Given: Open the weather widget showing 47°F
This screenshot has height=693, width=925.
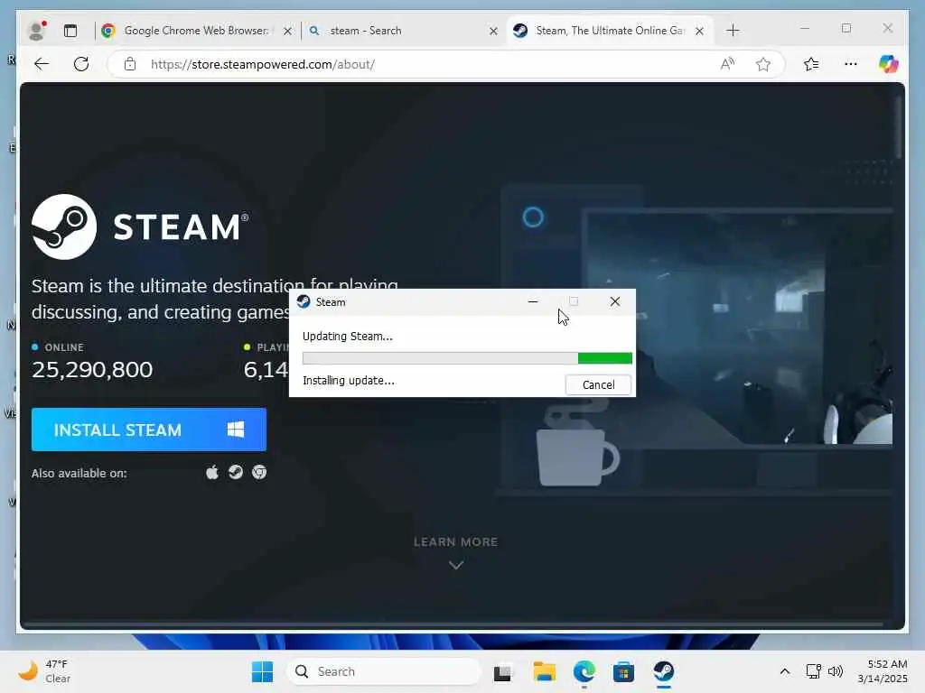Looking at the screenshot, I should click(x=44, y=671).
